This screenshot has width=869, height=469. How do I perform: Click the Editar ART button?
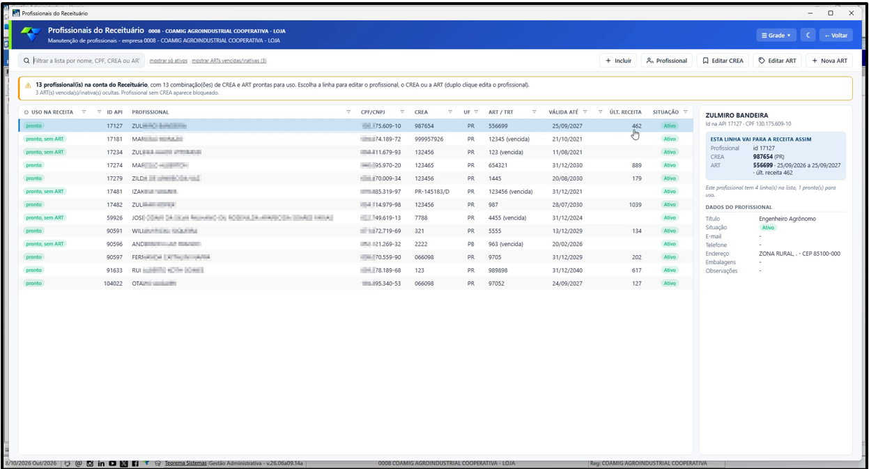[x=777, y=61]
